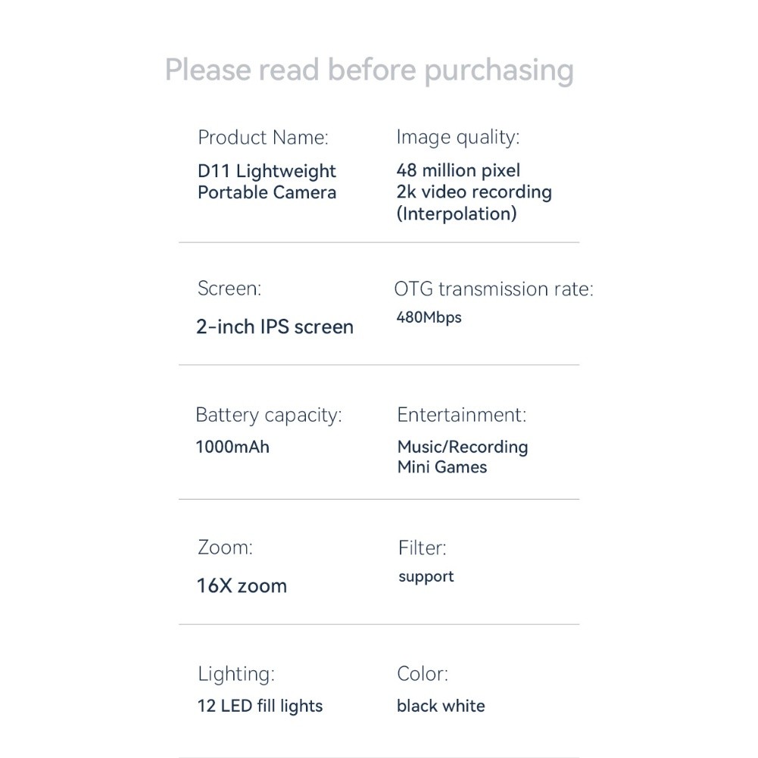Click the "Mini Games" text

pos(441,467)
